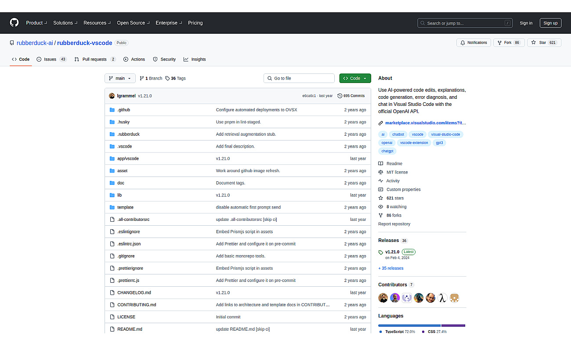Viewport: 571px width, 346px height.
Task: Click the CSS purple language bar
Action: tap(453, 325)
